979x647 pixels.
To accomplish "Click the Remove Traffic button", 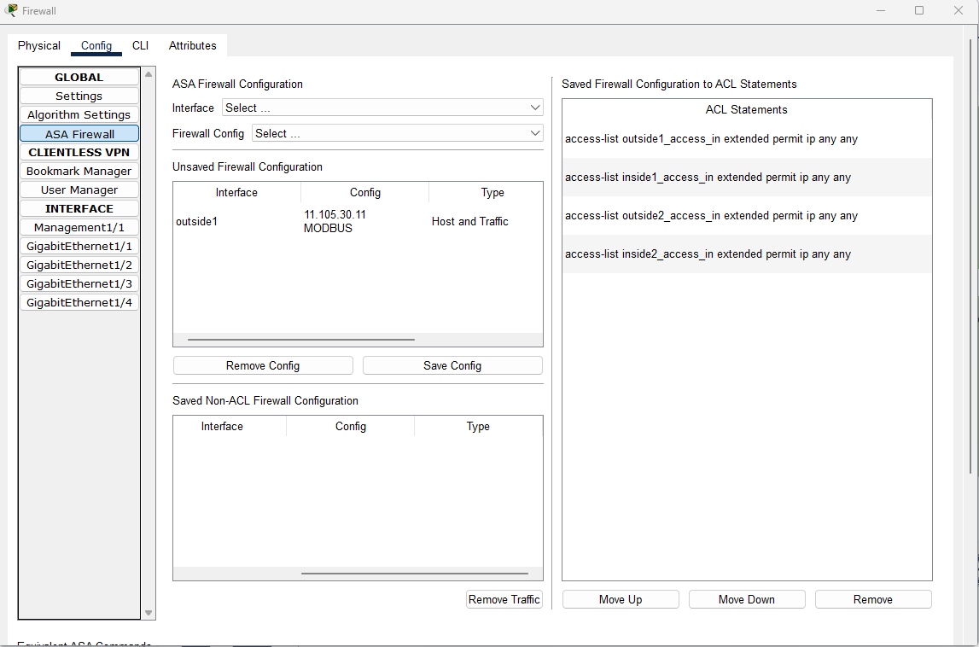I will [504, 598].
